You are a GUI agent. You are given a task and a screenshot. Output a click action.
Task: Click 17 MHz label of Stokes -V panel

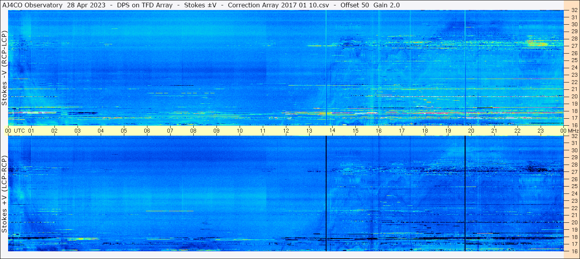(574, 118)
